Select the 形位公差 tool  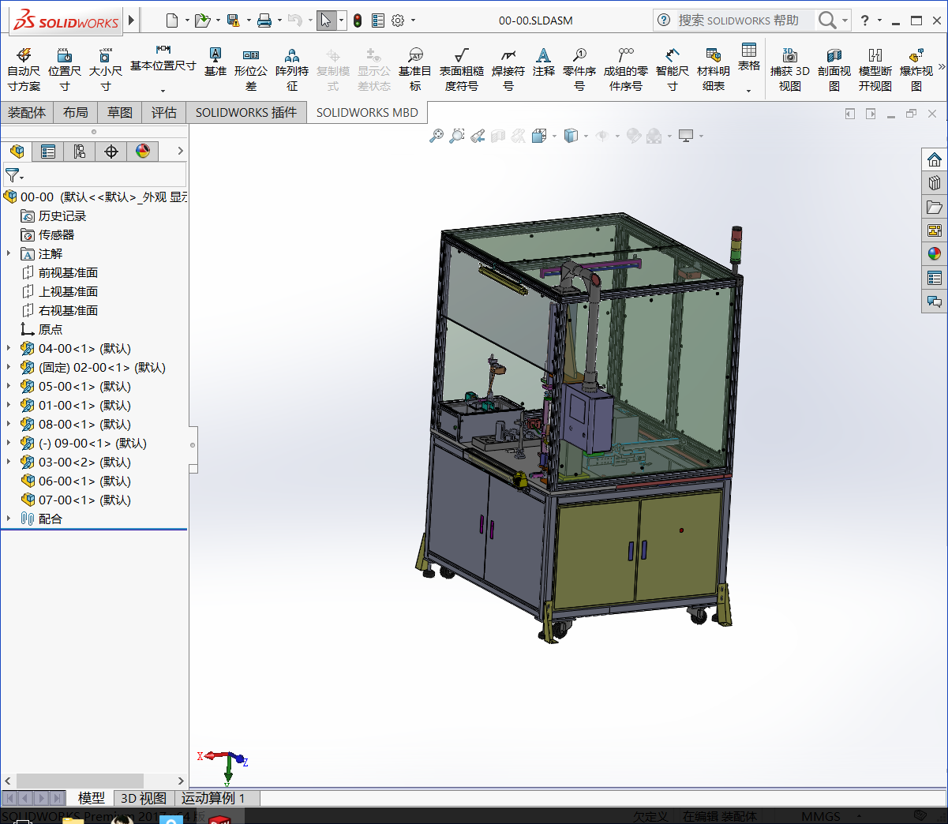(251, 70)
